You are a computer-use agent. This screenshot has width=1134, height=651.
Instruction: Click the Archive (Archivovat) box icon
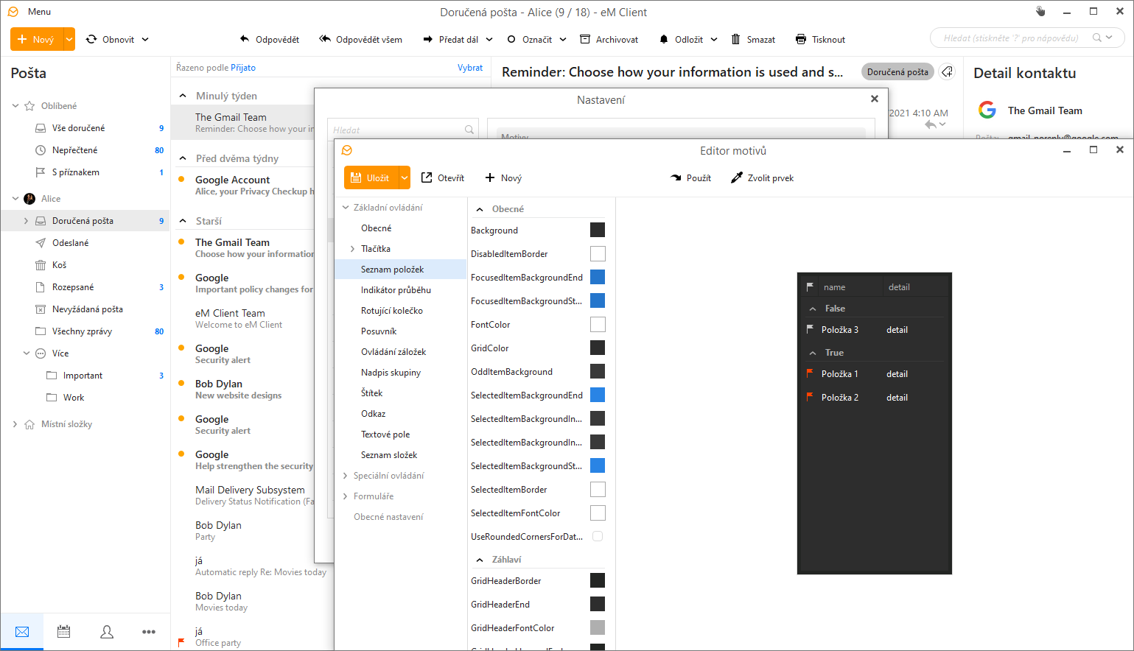point(585,39)
